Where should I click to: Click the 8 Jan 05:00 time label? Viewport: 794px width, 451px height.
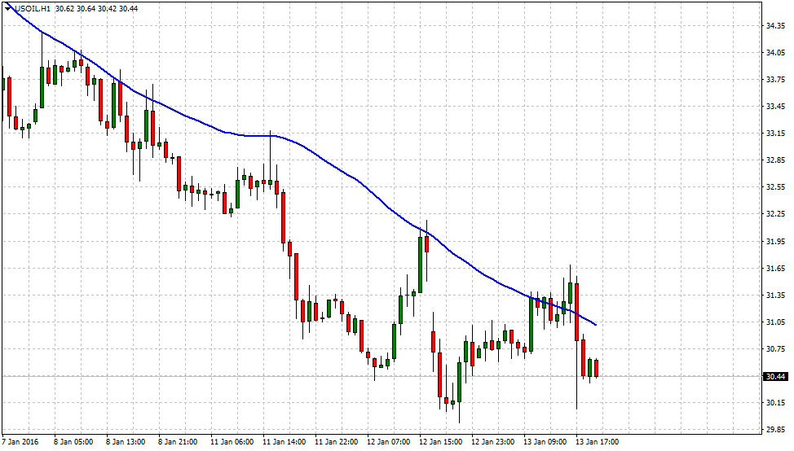[x=73, y=442]
